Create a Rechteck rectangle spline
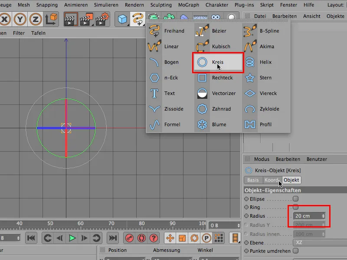Viewport: 347px width, 260px height. tap(217, 78)
